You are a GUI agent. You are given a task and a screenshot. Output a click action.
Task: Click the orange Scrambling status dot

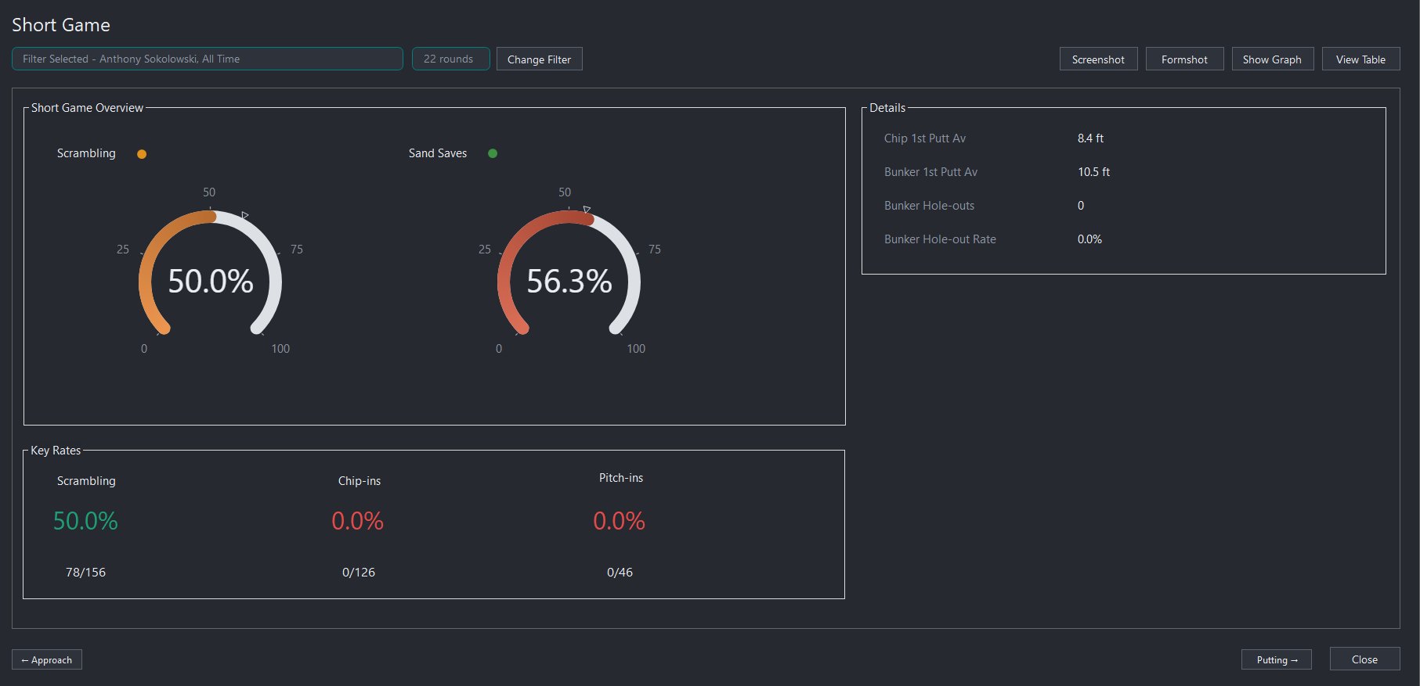tap(142, 154)
